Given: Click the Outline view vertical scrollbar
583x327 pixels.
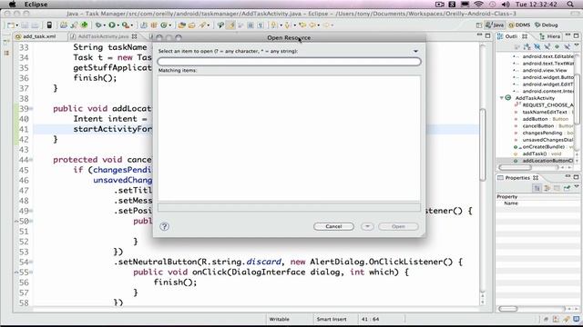Looking at the screenshot, I should 577,100.
